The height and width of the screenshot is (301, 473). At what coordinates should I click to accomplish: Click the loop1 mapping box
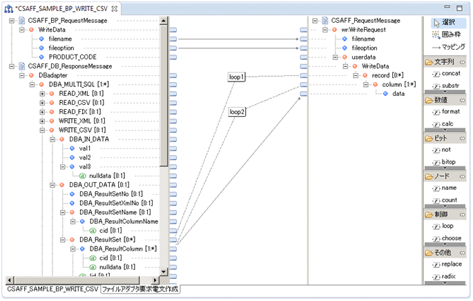coord(237,77)
